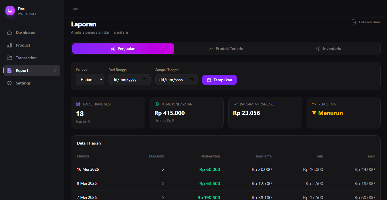Switch to the Produk Terlaris tab
The width and height of the screenshot is (387, 200).
click(226, 49)
